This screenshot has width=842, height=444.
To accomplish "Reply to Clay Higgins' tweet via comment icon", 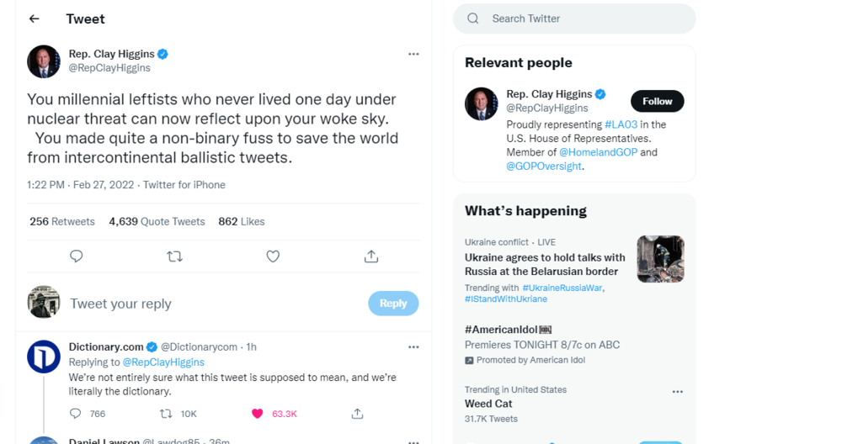I will [77, 256].
